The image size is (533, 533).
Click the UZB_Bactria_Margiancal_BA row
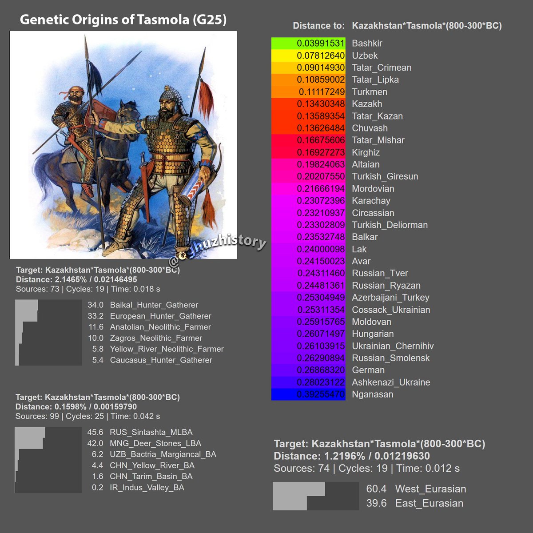pos(154,454)
